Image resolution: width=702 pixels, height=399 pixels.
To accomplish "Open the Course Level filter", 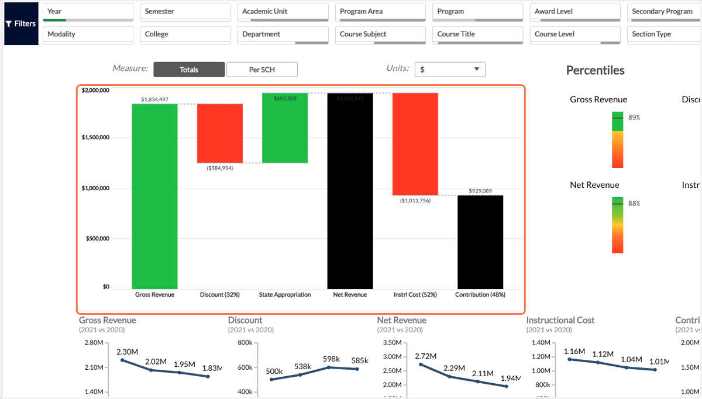I will click(x=576, y=35).
